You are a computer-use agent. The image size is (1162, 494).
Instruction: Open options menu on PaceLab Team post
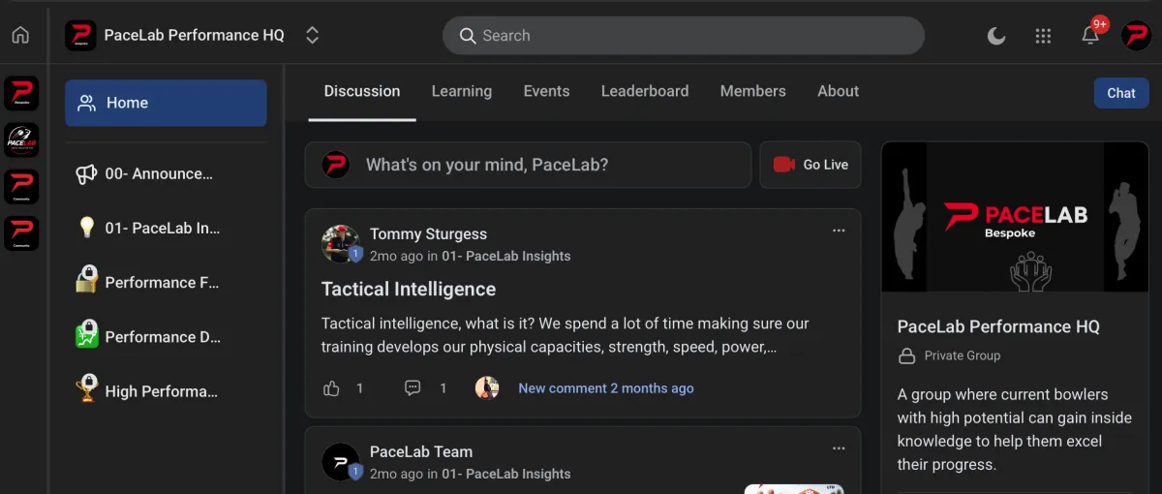click(839, 448)
